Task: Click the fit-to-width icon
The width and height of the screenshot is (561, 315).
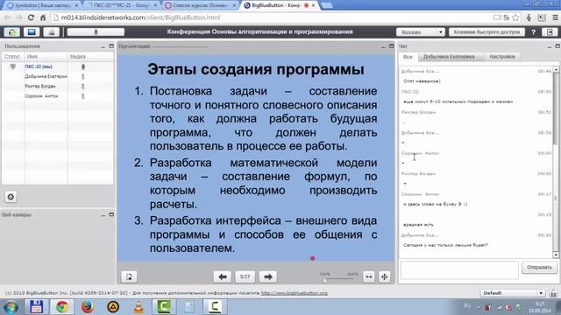Action: point(368,276)
